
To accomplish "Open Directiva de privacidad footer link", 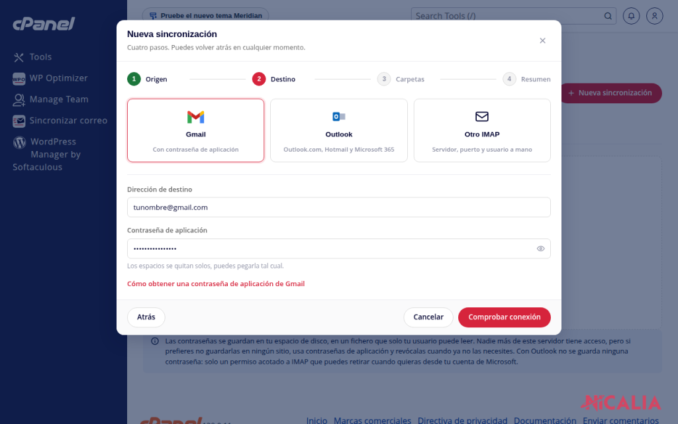I will tap(462, 420).
